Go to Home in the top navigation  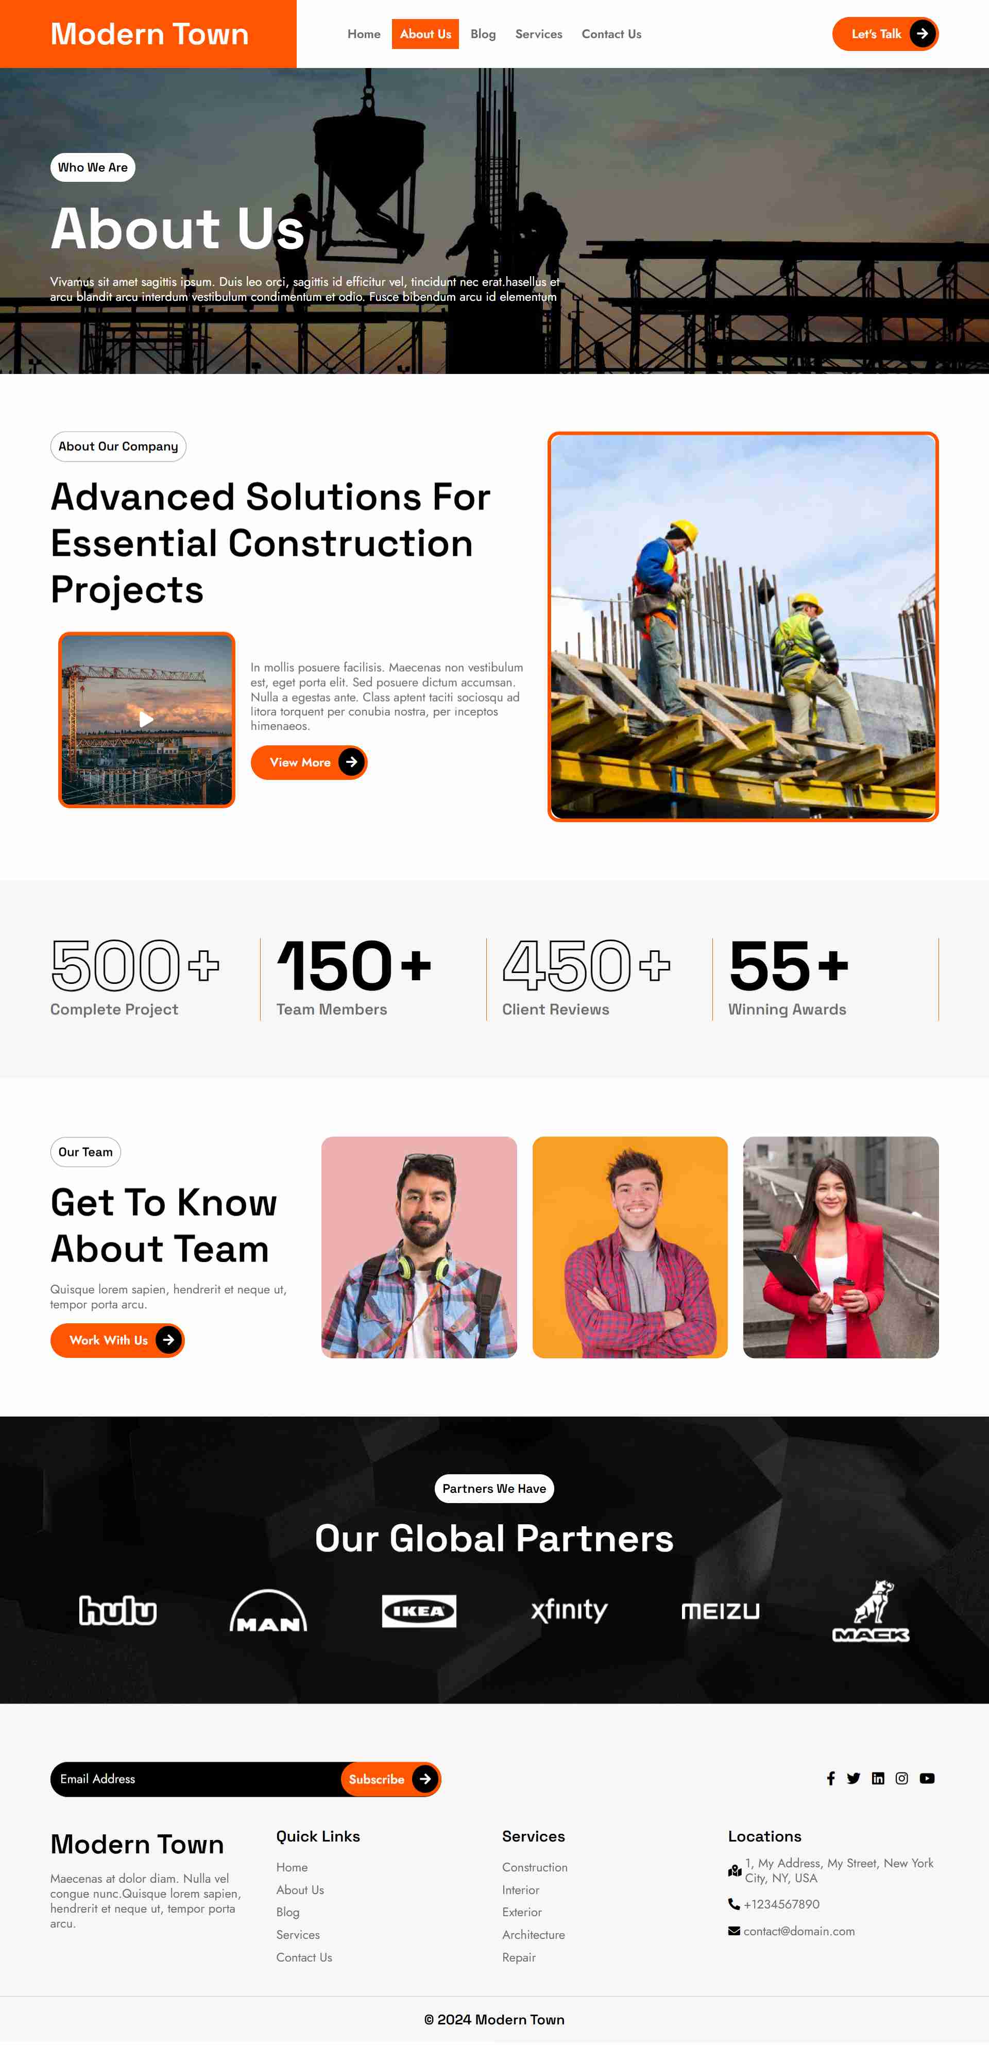click(x=364, y=34)
